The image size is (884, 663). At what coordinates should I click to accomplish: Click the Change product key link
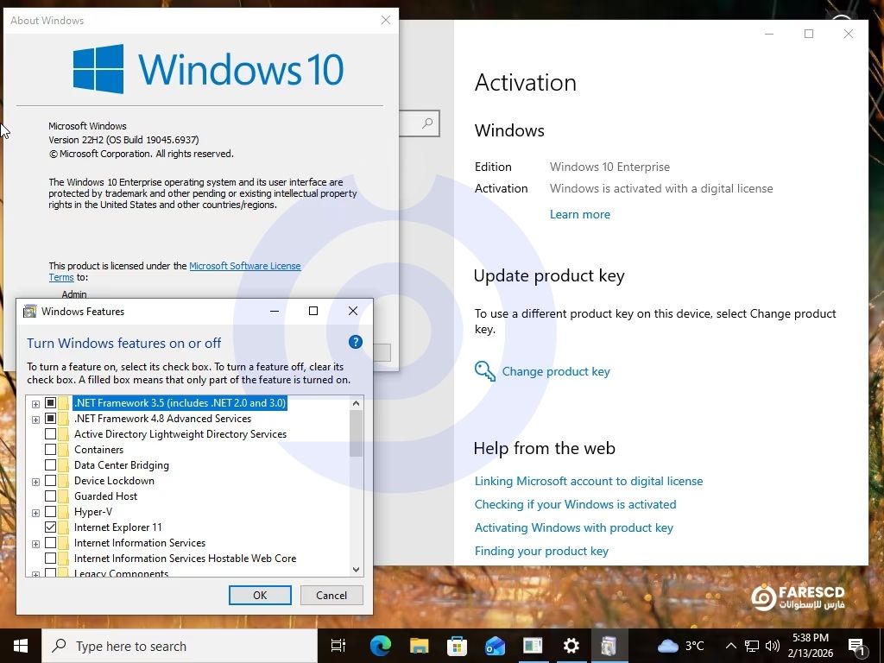(556, 371)
